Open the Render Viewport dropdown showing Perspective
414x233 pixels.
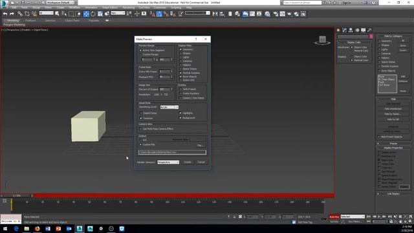168,162
